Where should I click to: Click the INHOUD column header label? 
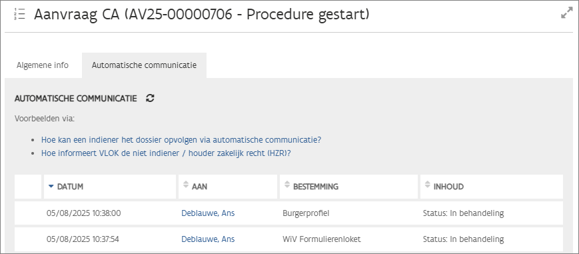pyautogui.click(x=449, y=187)
